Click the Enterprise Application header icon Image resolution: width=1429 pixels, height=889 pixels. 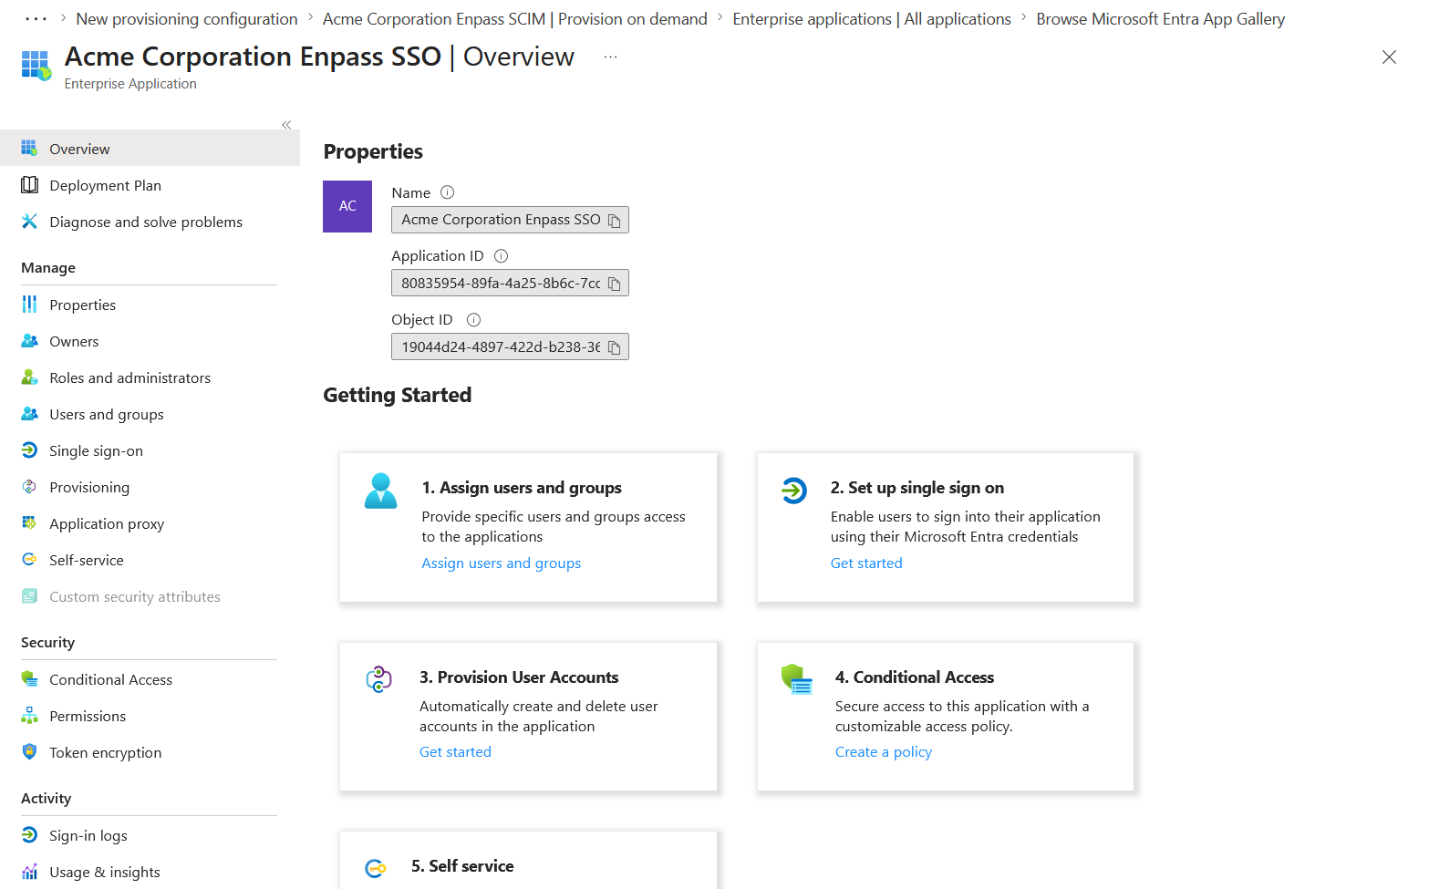click(x=36, y=66)
